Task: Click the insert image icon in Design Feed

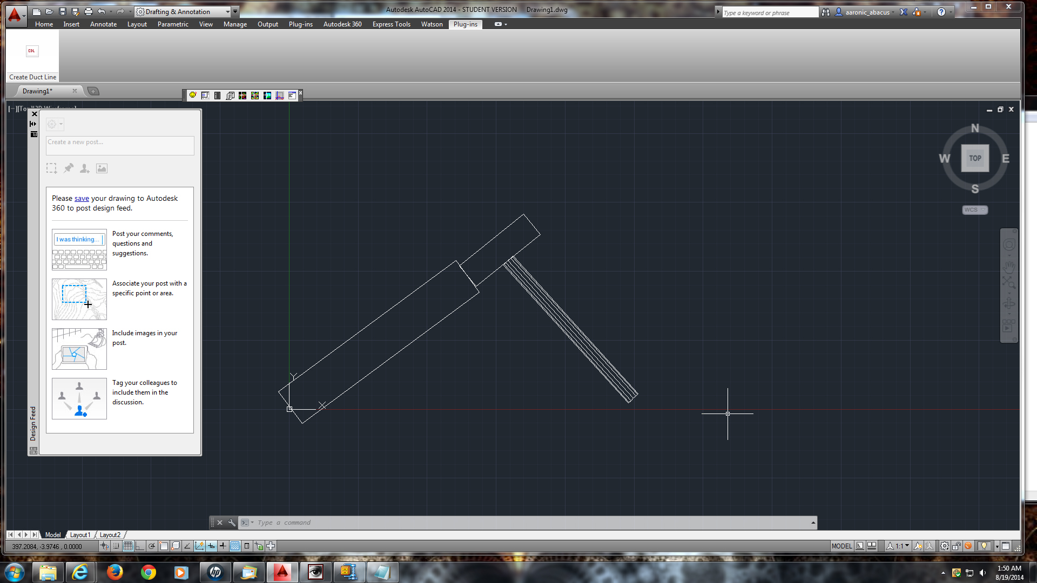Action: pos(102,168)
